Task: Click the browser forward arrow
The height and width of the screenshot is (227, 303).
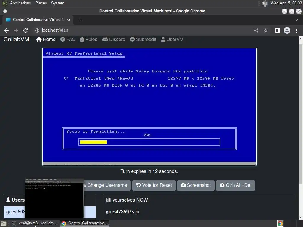Action: 16,30
